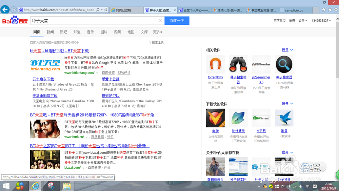Open the 设置 dropdown menu
The height and width of the screenshot is (191, 339).
303,21
